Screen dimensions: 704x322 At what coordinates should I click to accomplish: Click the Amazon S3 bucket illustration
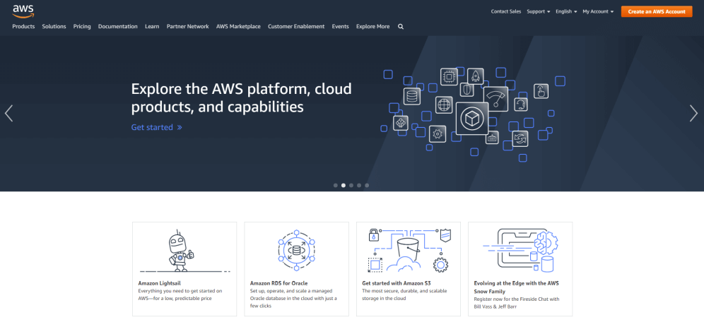click(409, 250)
